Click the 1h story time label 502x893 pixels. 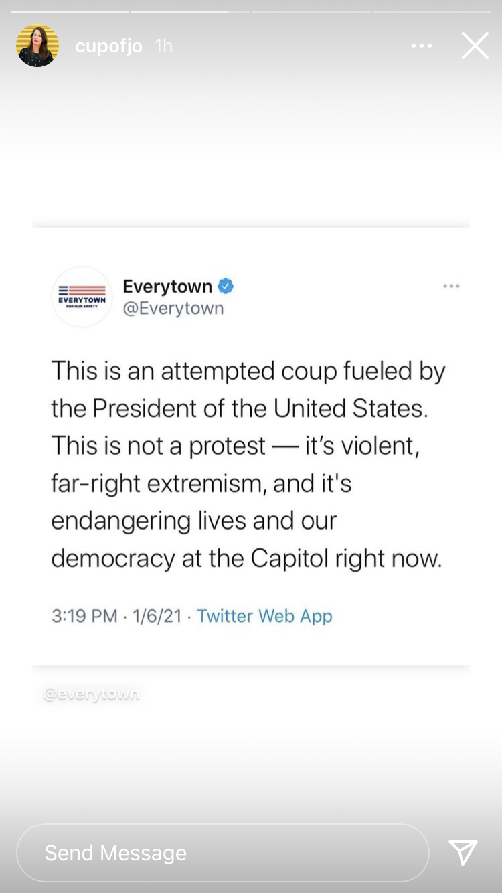click(163, 46)
